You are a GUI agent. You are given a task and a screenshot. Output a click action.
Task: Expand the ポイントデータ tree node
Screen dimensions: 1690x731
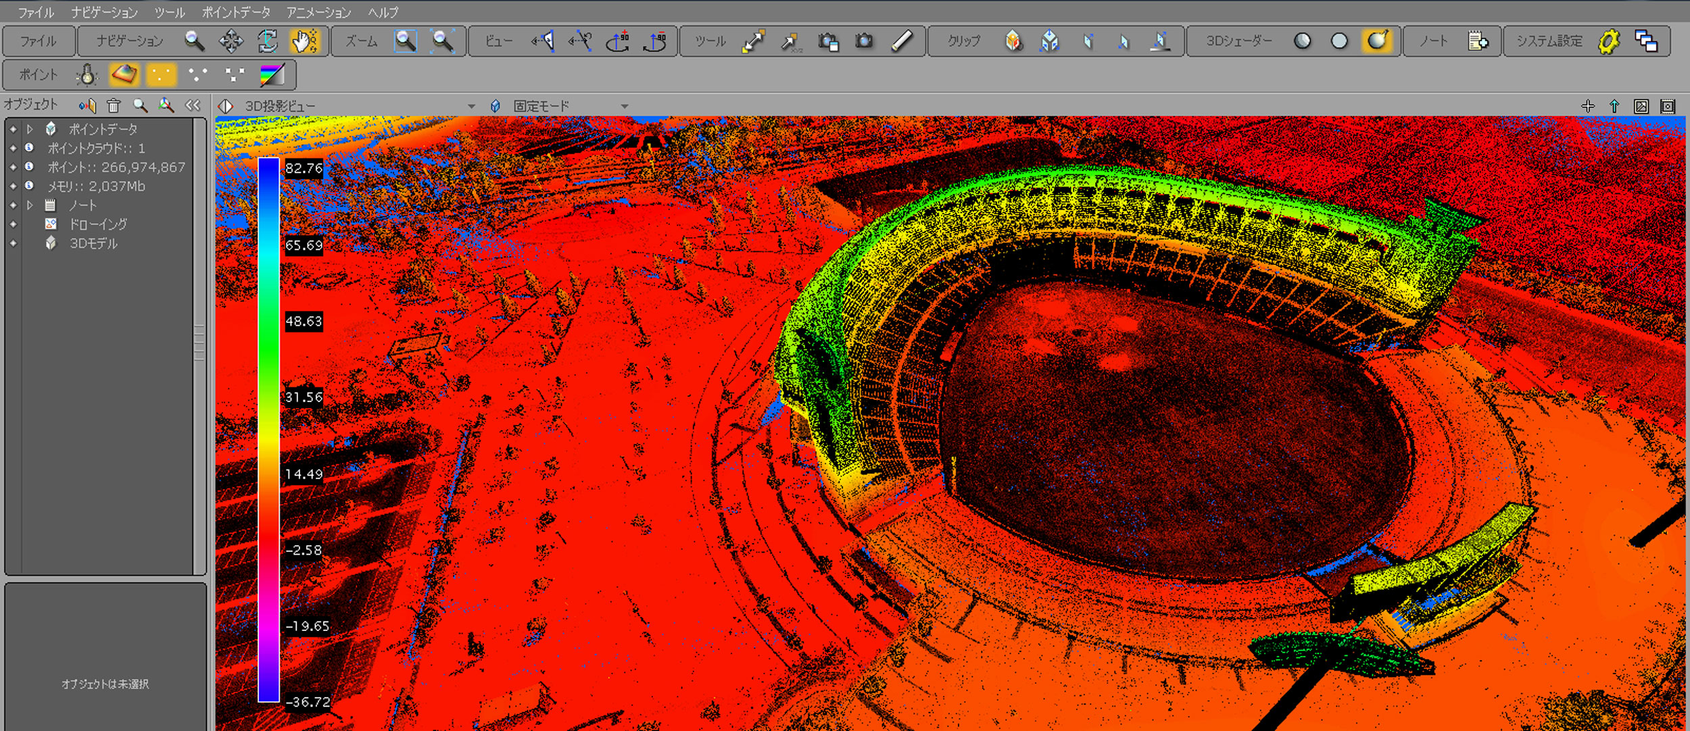point(30,128)
